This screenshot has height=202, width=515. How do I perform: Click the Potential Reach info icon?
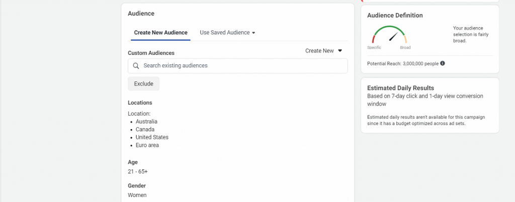click(443, 63)
